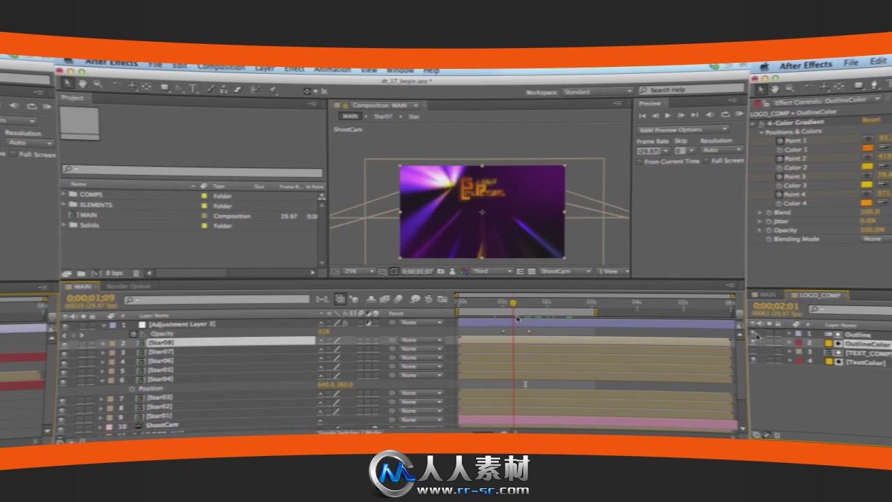The image size is (892, 502).
Task: Enable the From Current Time checkbox
Action: coord(639,162)
